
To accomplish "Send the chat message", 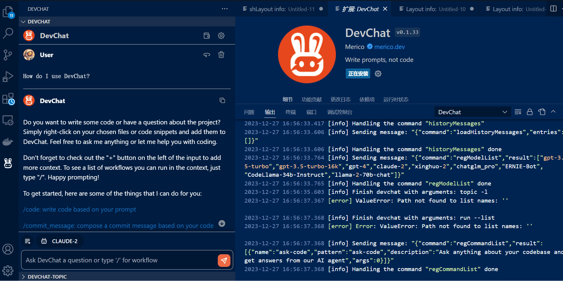I will (x=224, y=260).
